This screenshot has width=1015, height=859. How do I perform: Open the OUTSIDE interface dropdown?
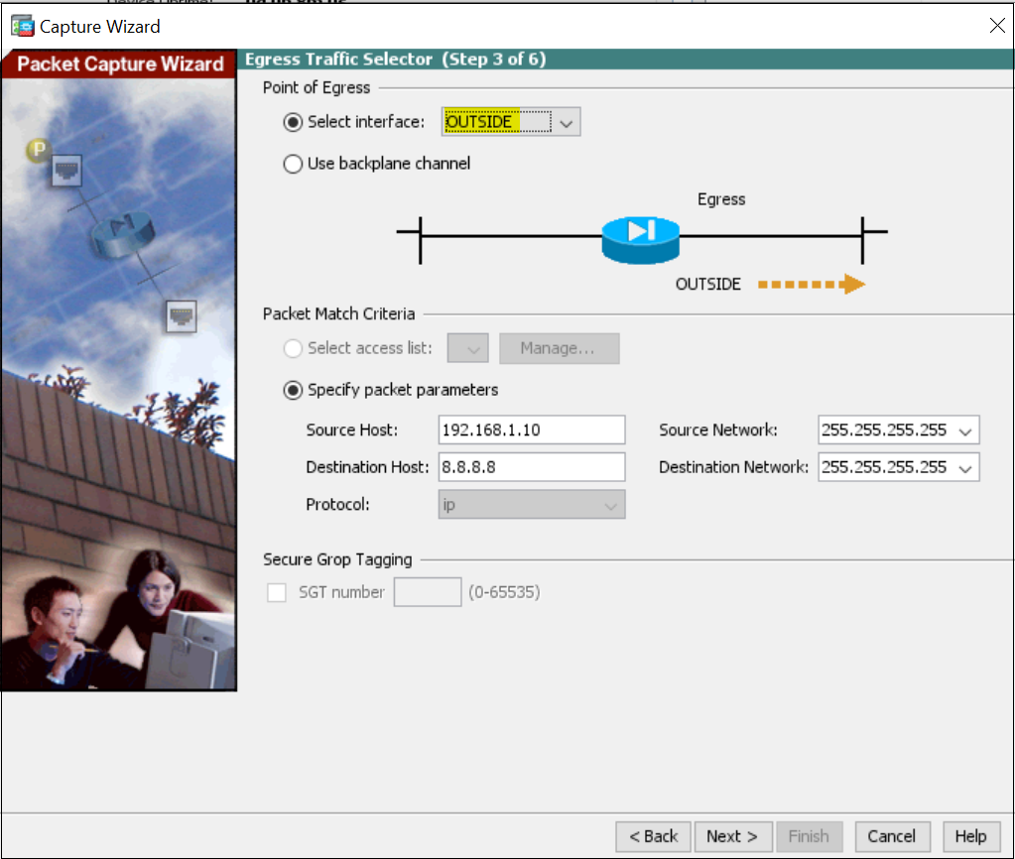[511, 122]
